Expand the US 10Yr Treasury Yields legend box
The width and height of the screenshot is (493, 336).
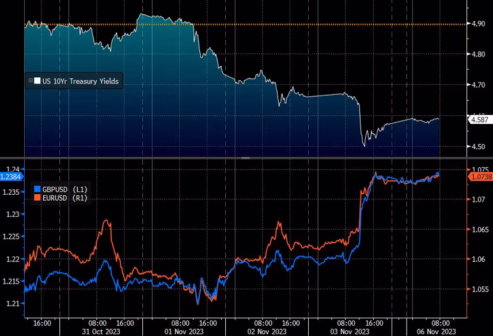click(x=31, y=81)
